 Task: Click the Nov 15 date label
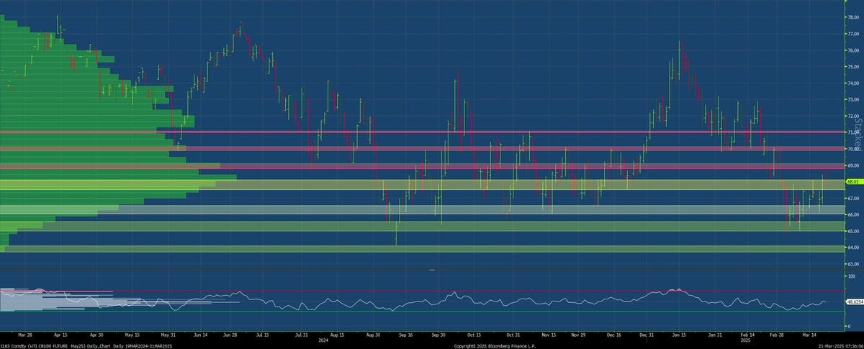[549, 335]
